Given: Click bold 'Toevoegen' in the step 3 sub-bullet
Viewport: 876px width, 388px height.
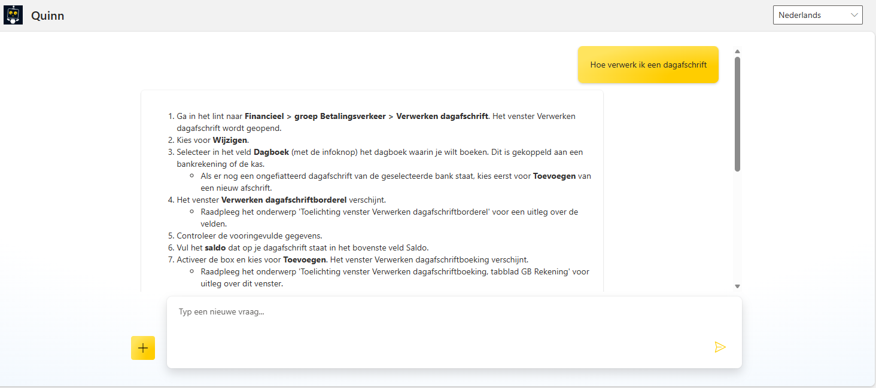Looking at the screenshot, I should point(553,176).
